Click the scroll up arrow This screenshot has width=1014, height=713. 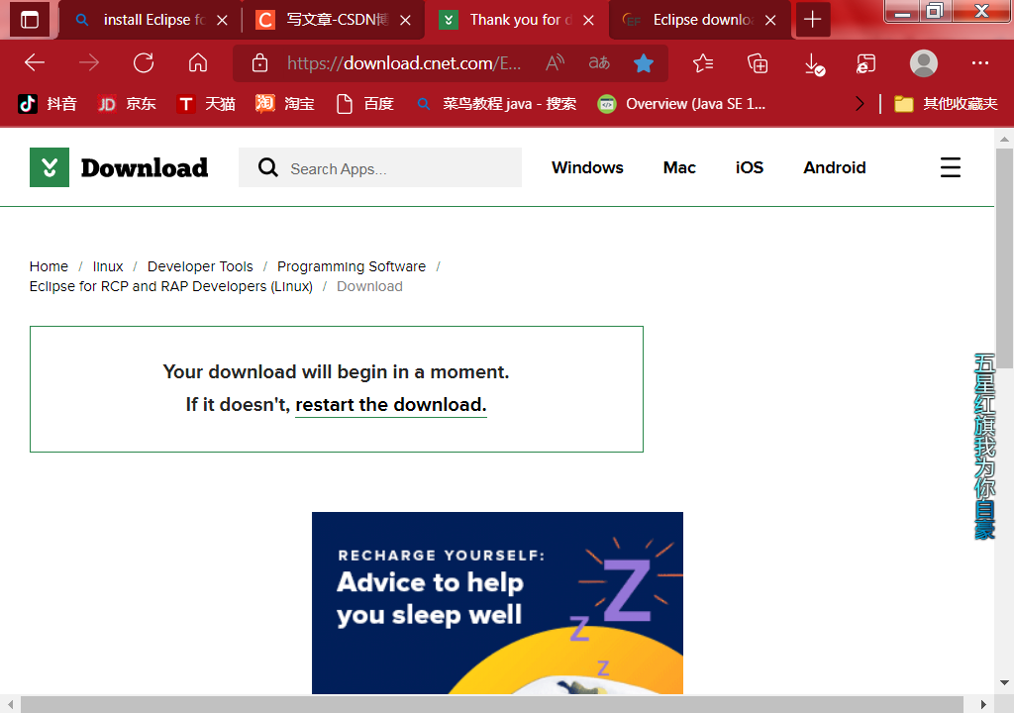[x=1004, y=139]
